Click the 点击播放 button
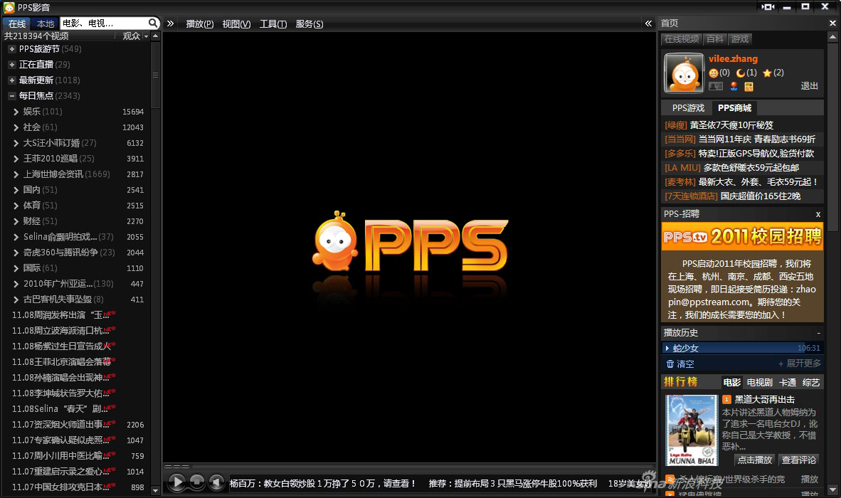This screenshot has height=498, width=841. [755, 460]
